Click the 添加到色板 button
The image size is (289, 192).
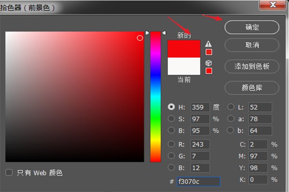(x=252, y=66)
